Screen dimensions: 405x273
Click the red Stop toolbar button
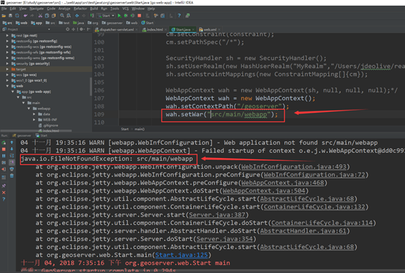(140, 16)
